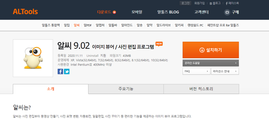Select the 소개 tab
Viewport: 269px width, 122px height.
pyautogui.click(x=51, y=89)
